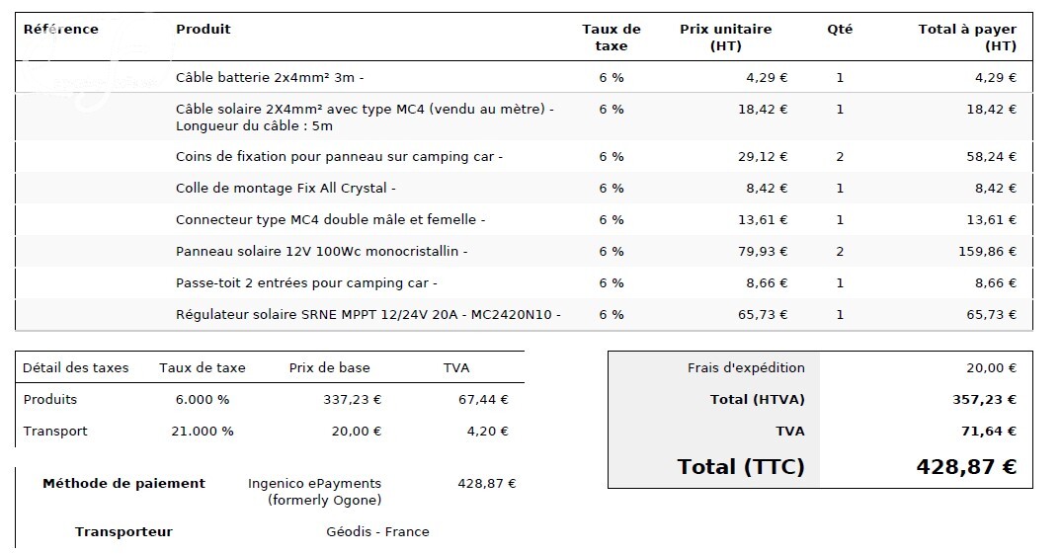Click the Géodis - France carrier text
This screenshot has height=554, width=1062.
click(377, 531)
